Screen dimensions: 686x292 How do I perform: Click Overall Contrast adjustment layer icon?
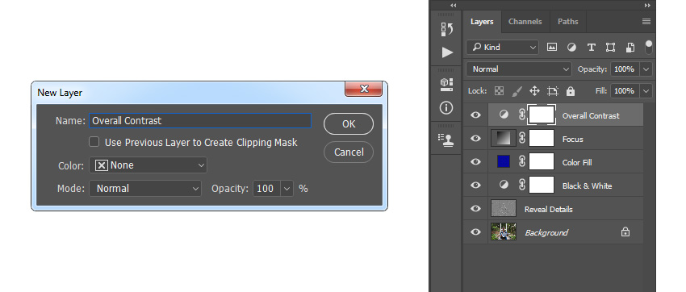pyautogui.click(x=504, y=115)
